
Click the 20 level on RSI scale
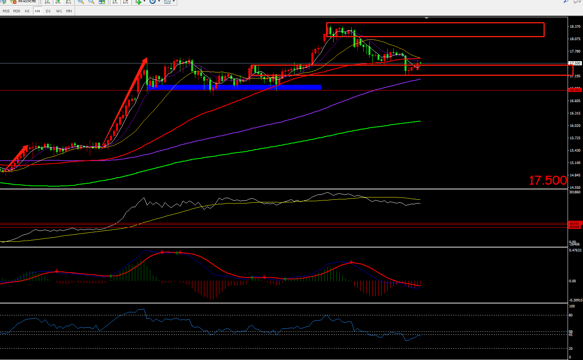571,349
